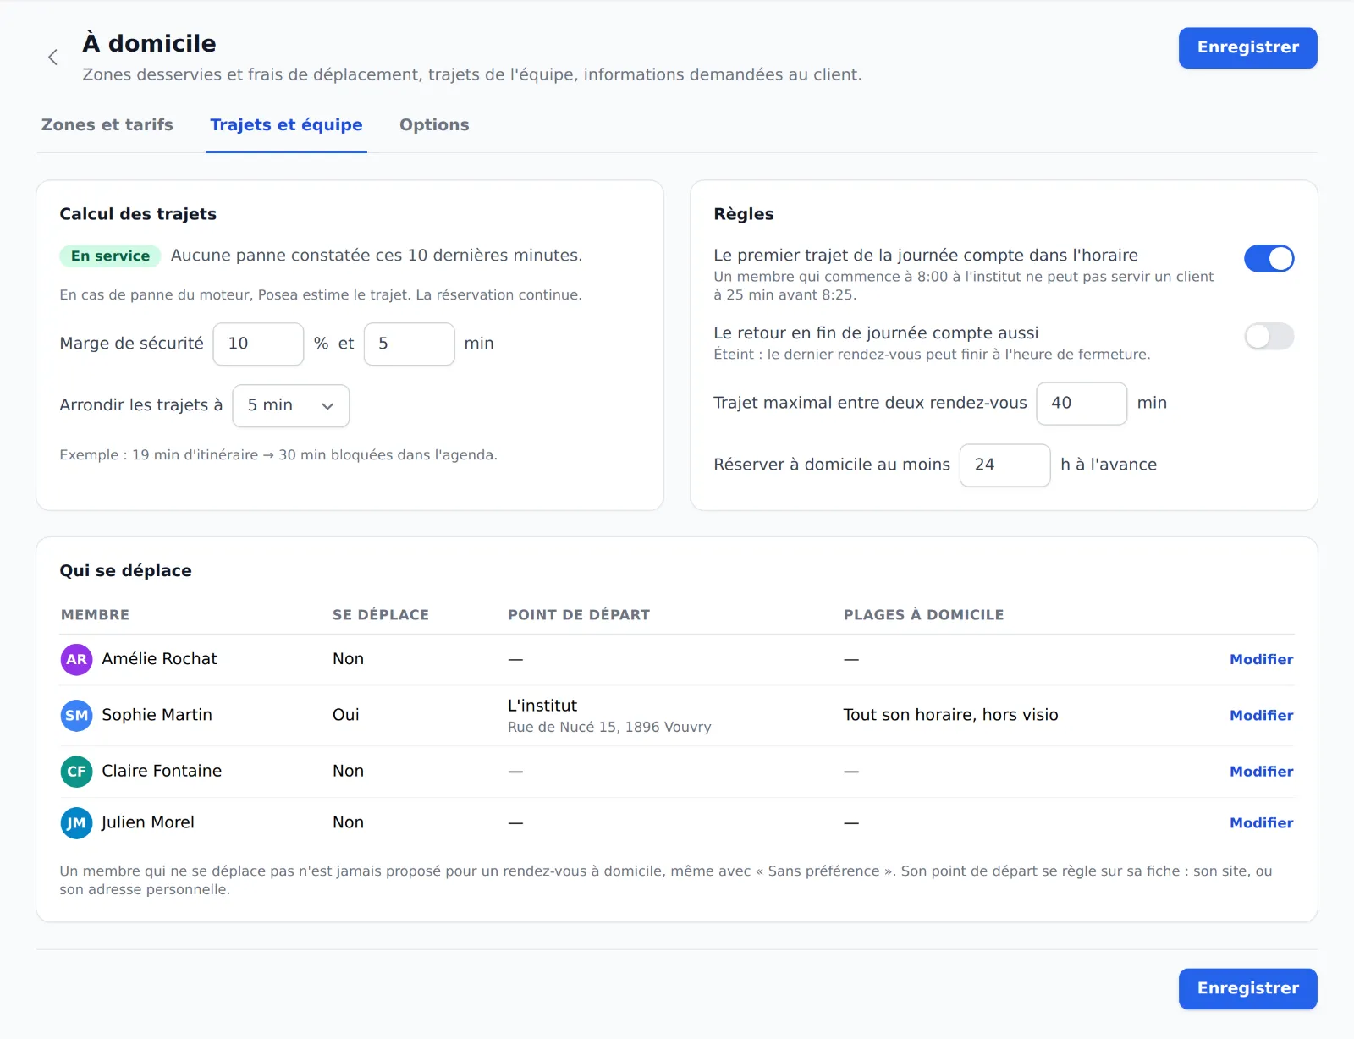This screenshot has width=1354, height=1039.
Task: Focus the safety margin minutes field
Action: (x=409, y=344)
